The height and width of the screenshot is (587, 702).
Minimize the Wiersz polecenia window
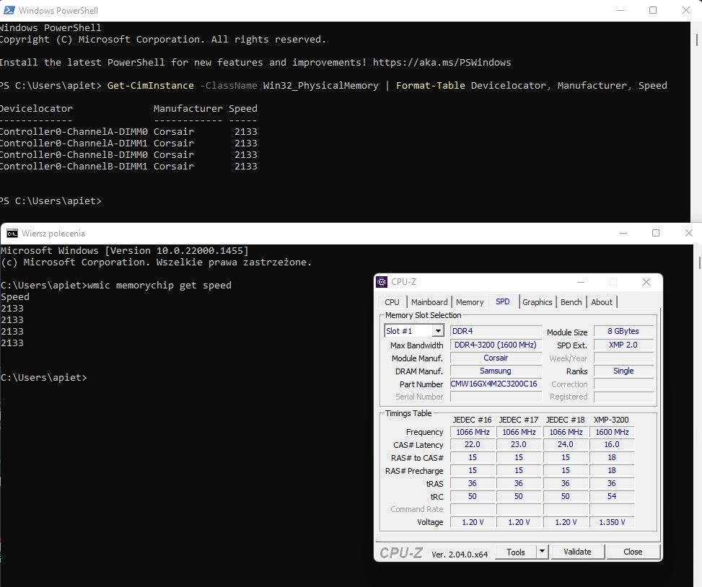(x=623, y=233)
